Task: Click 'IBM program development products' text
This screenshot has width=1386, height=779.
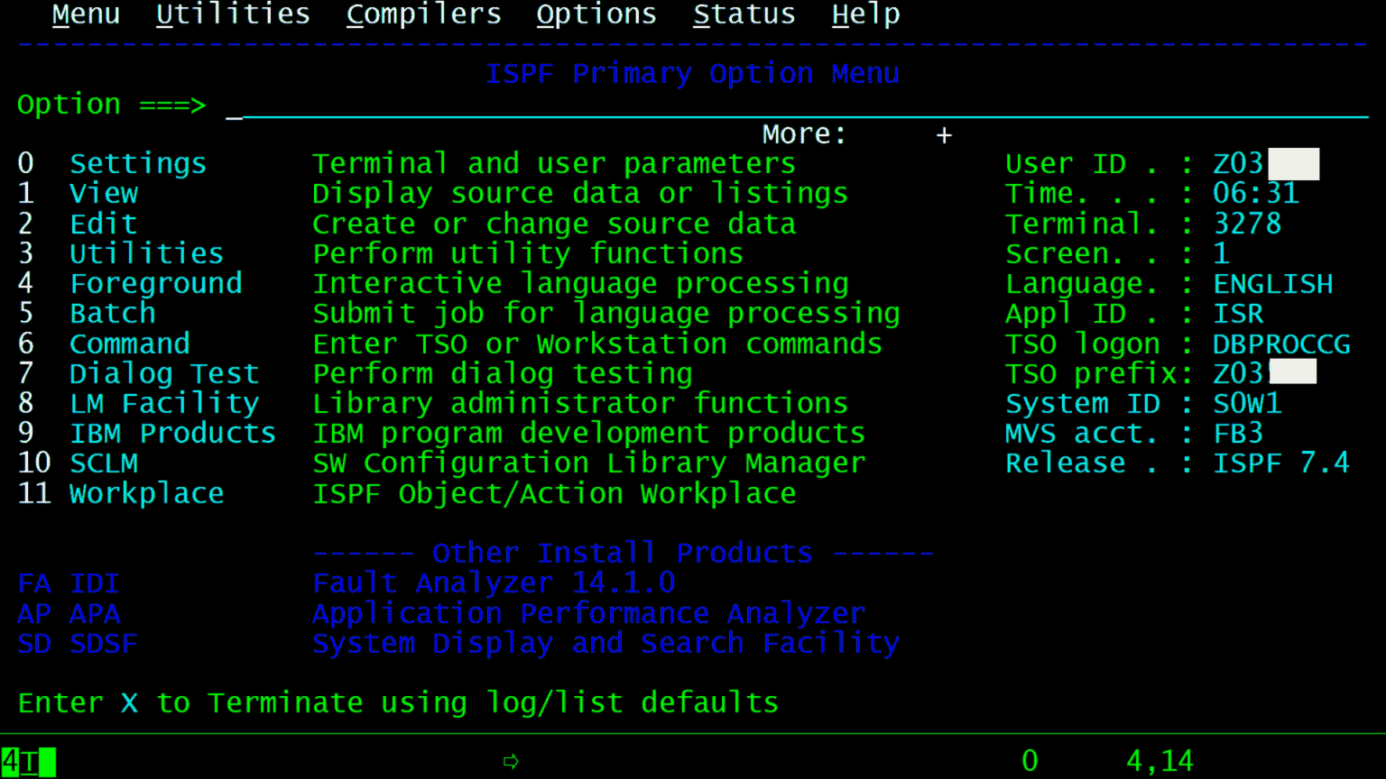Action: [588, 433]
